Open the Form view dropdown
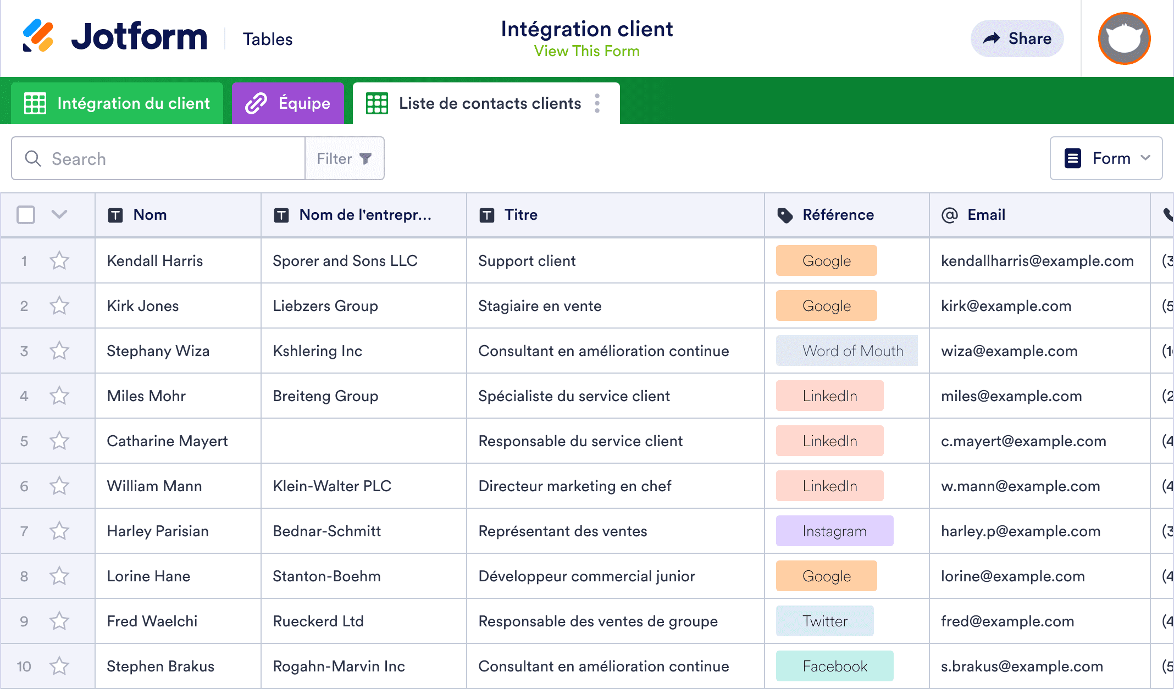The image size is (1174, 689). [1106, 158]
